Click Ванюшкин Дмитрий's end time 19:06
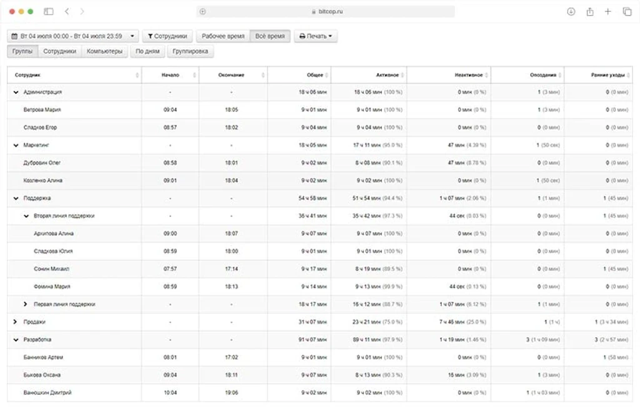Screen dimensions: 640x411 (x=231, y=393)
